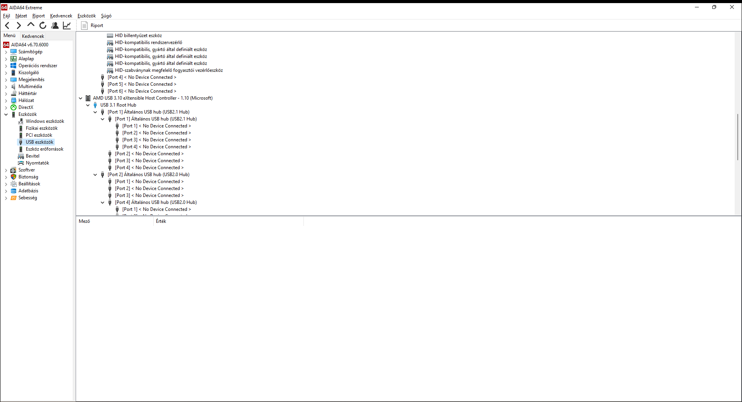Open the user/favorites person icon in toolbar
The height and width of the screenshot is (402, 742).
55,25
